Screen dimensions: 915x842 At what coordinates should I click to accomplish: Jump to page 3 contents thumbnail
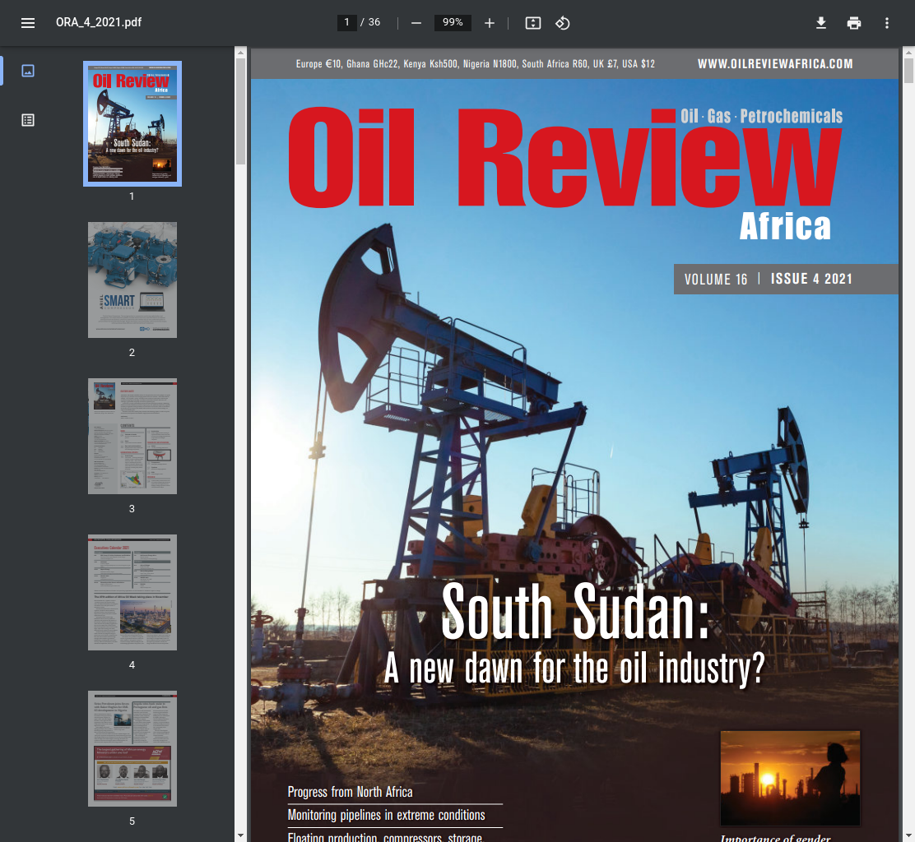(x=132, y=436)
